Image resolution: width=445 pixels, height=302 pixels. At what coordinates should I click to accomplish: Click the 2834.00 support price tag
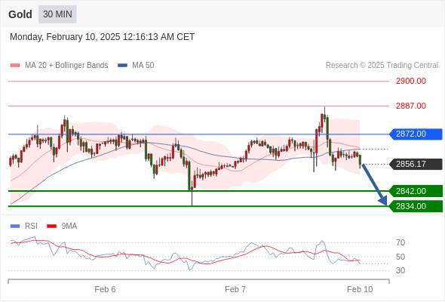pyautogui.click(x=416, y=206)
